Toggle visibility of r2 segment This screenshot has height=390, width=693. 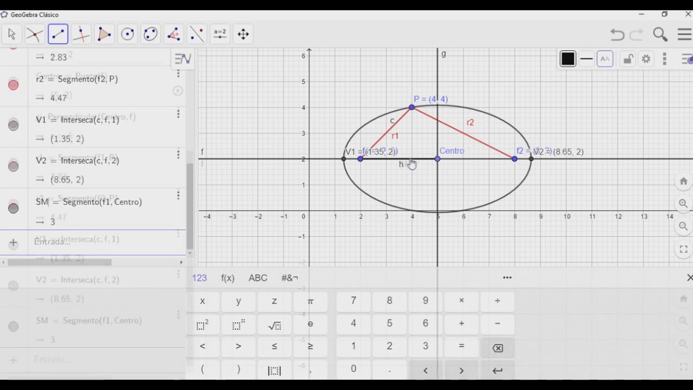click(14, 85)
